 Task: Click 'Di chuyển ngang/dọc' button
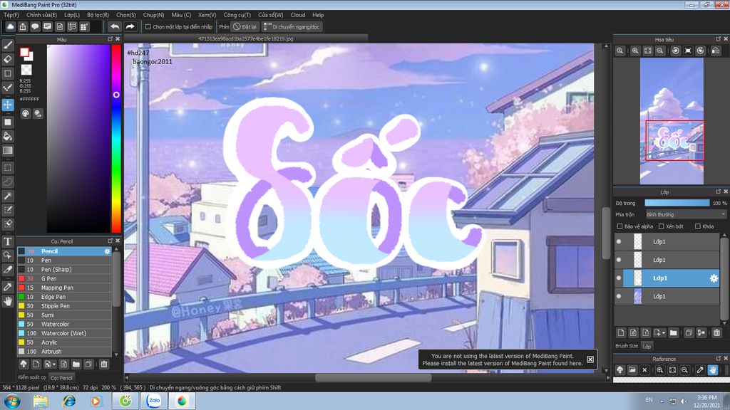point(292,27)
